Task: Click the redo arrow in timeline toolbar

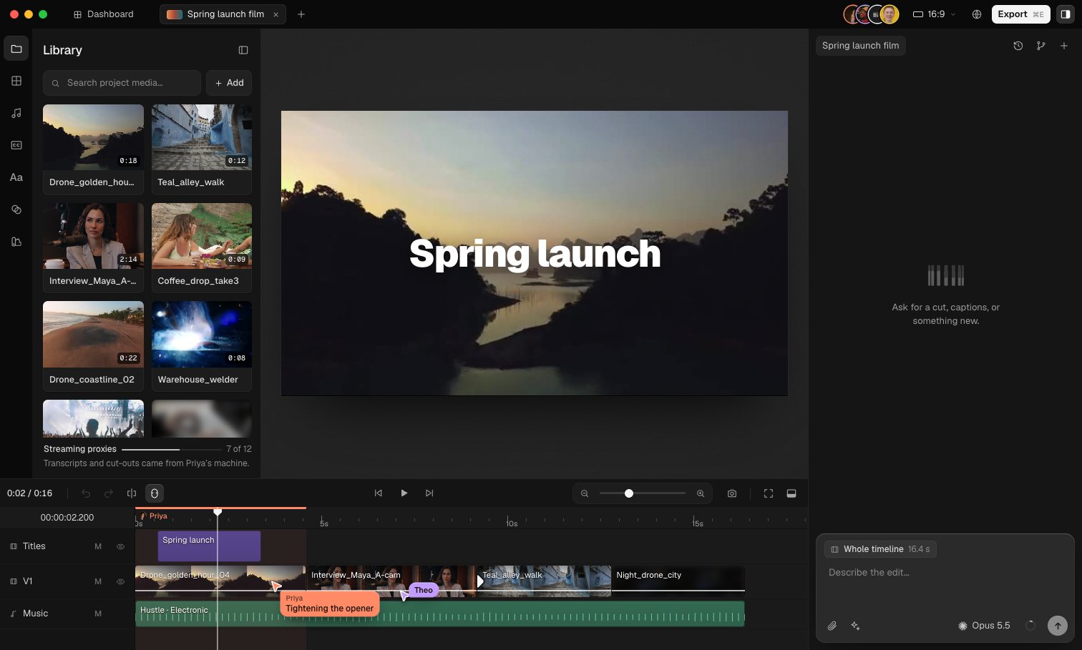Action: (x=109, y=493)
